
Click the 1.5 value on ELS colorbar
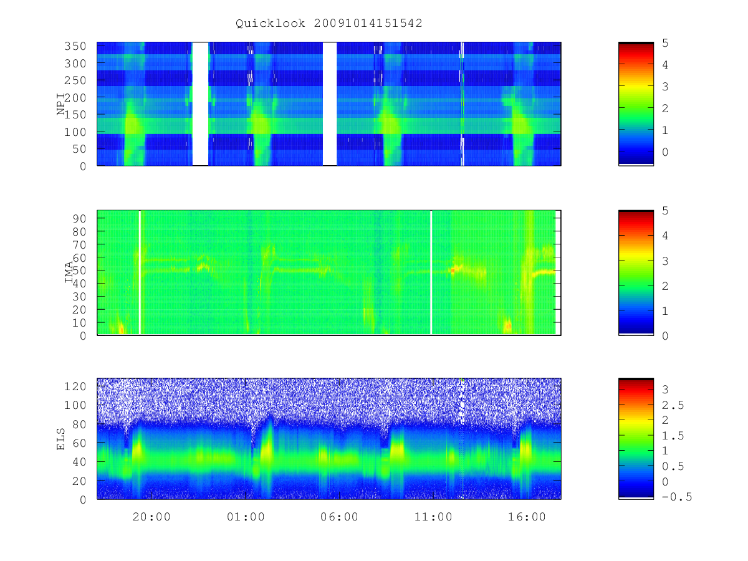point(672,436)
